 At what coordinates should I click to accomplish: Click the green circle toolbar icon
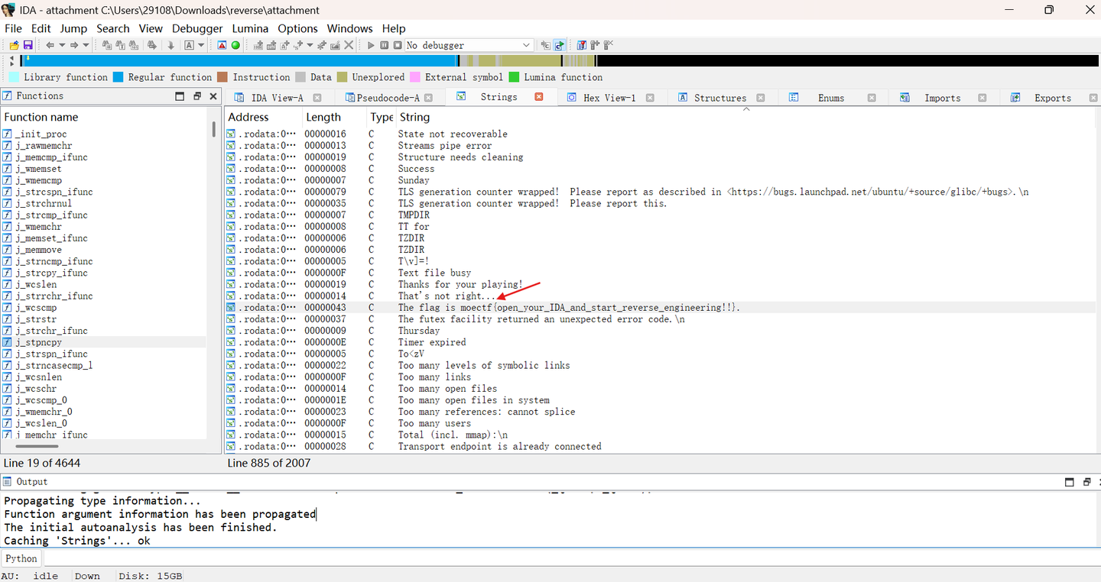(235, 45)
